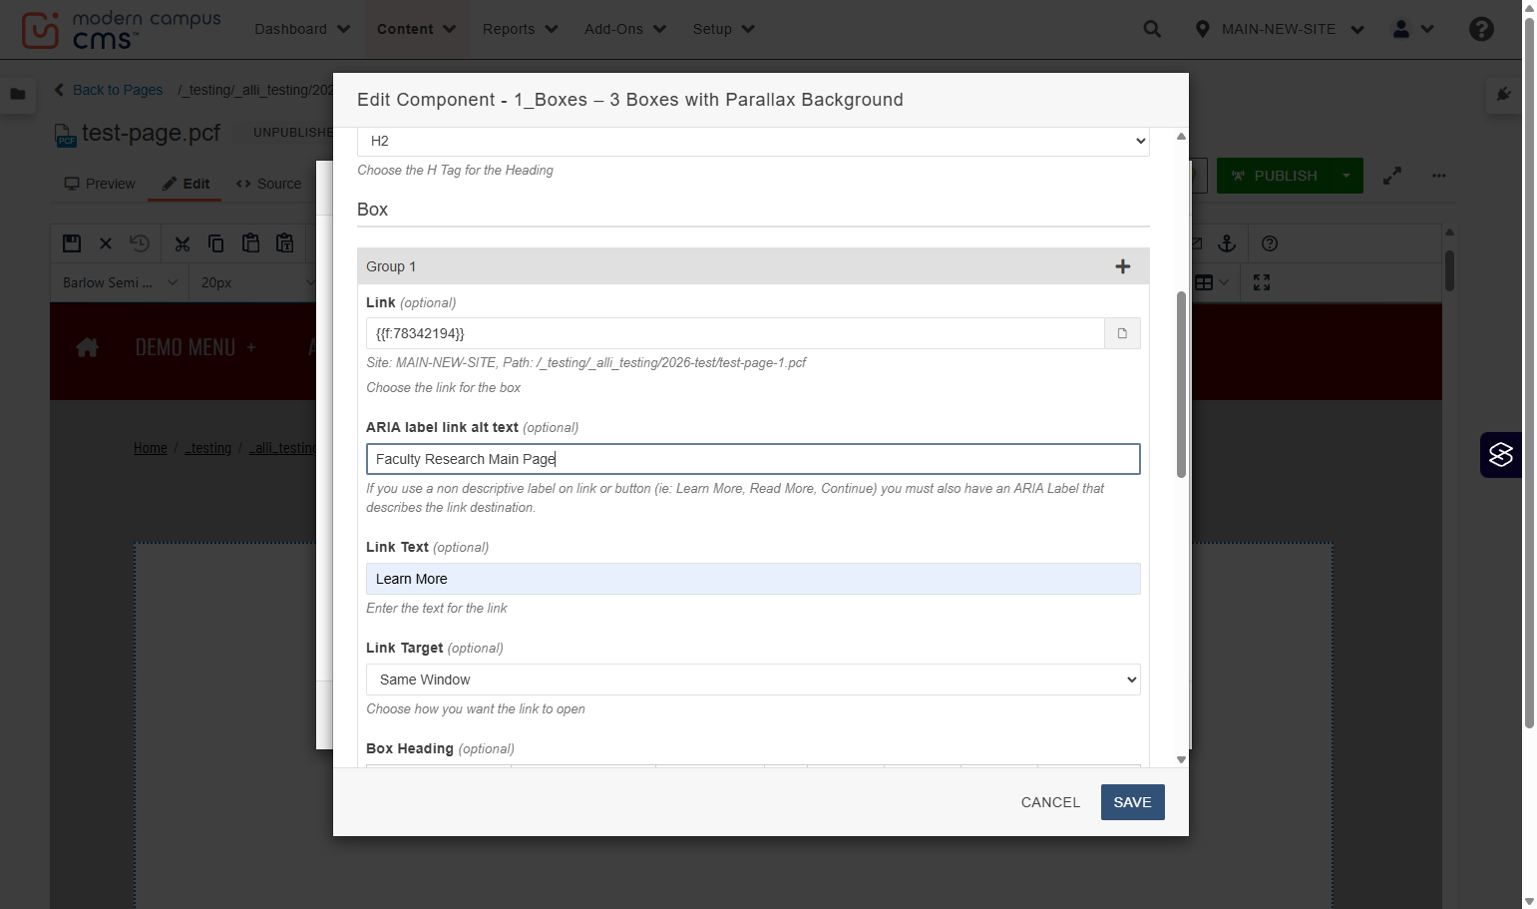Click the paste clipboard icon
Image resolution: width=1537 pixels, height=909 pixels.
pos(250,243)
